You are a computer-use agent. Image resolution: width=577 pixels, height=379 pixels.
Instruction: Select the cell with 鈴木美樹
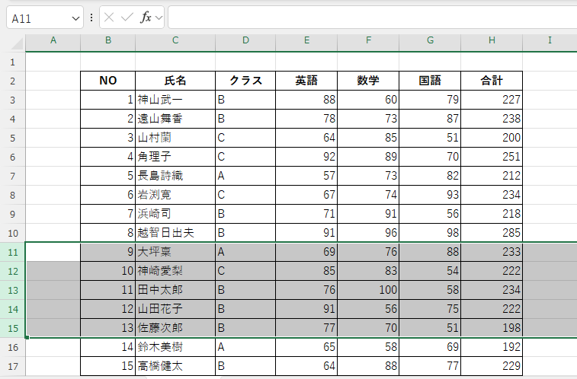175,347
